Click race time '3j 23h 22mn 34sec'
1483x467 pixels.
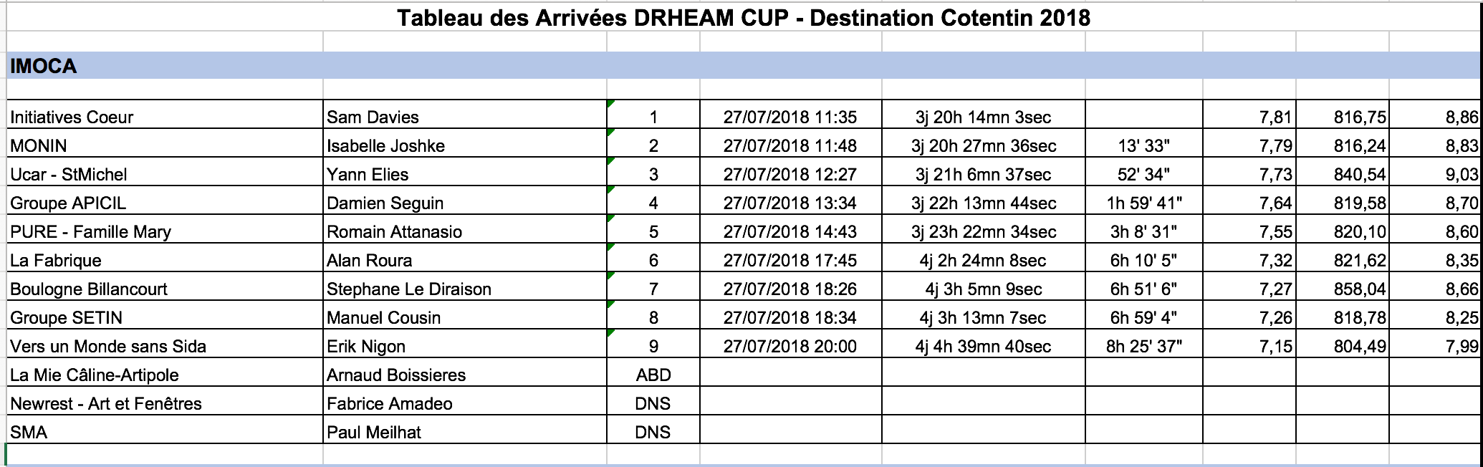point(983,231)
